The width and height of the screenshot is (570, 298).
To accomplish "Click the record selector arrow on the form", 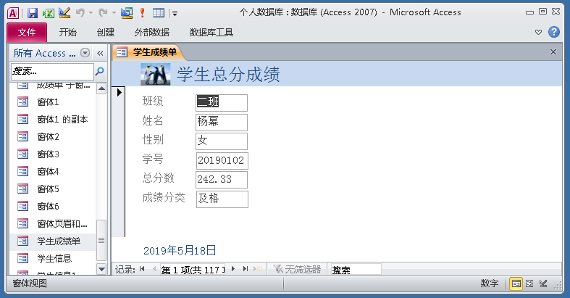I will pos(119,92).
